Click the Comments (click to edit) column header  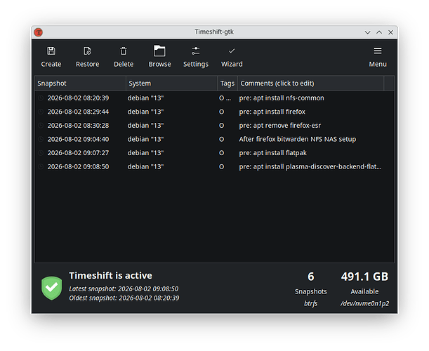[310, 83]
